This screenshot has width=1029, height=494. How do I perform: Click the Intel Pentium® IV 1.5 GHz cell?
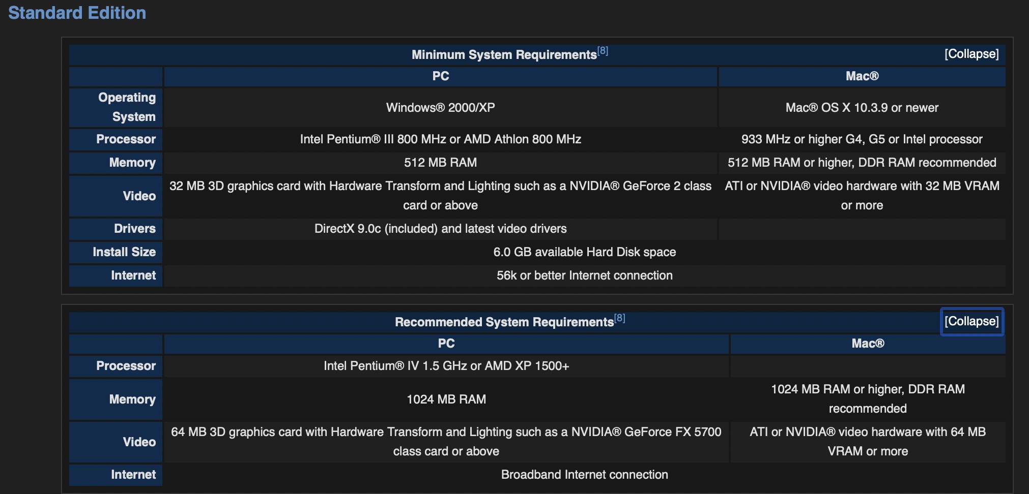(x=446, y=366)
